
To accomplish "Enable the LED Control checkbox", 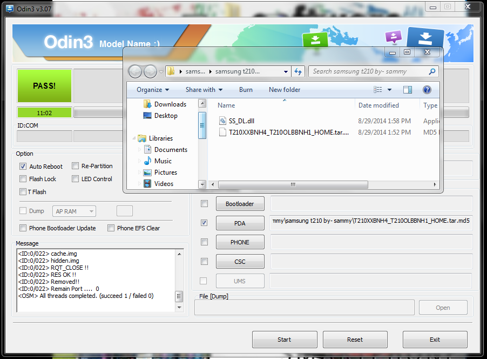I will (x=75, y=178).
